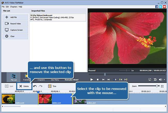Click the current time 00:00:04.208
Screen dimensions: 168x113
[146, 70]
